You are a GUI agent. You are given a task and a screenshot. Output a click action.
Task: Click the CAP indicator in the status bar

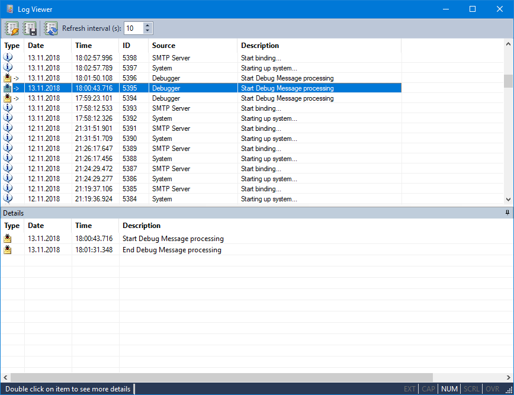point(428,389)
